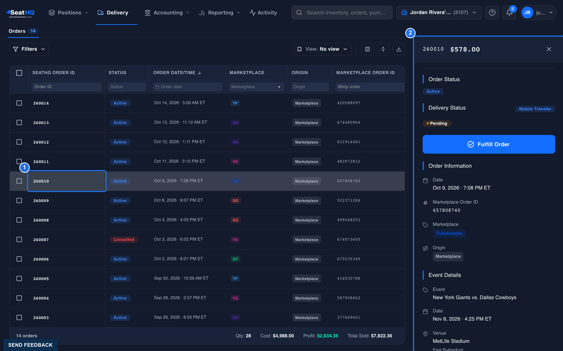Check the box for order 260013
This screenshot has height=351, width=563.
[x=19, y=122]
